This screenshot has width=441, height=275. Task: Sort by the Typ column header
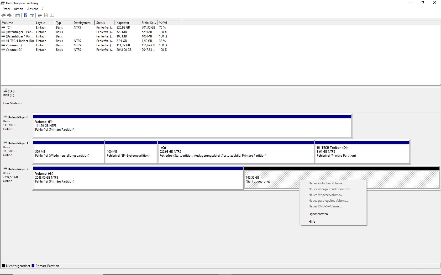click(63, 23)
